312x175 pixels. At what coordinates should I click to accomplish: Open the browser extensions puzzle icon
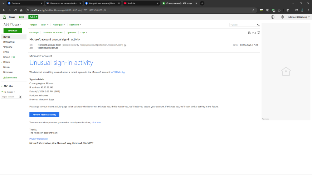279,10
